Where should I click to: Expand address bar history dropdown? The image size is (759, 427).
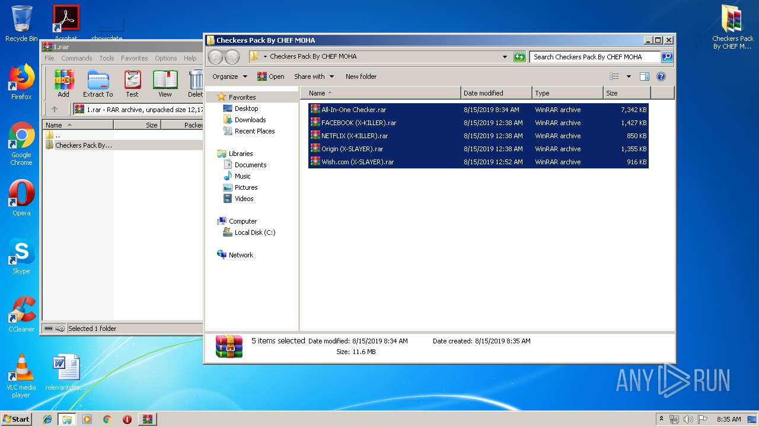point(505,57)
